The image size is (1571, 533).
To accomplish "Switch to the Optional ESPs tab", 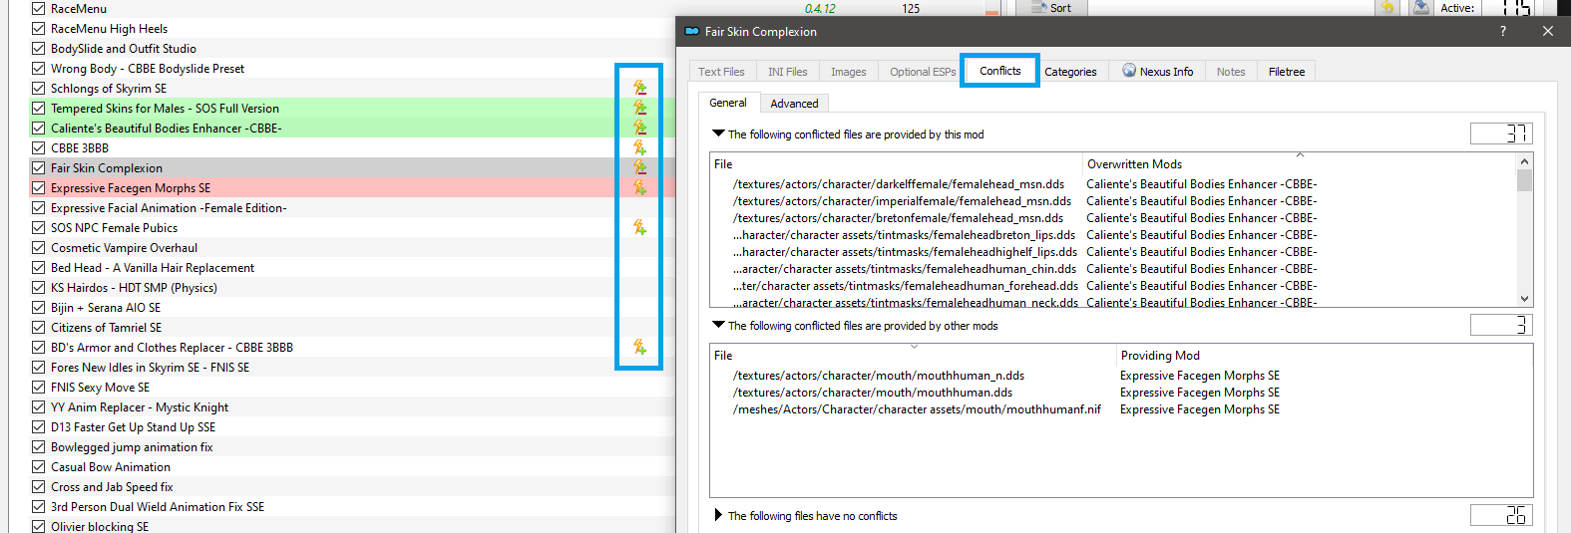I will 923,72.
